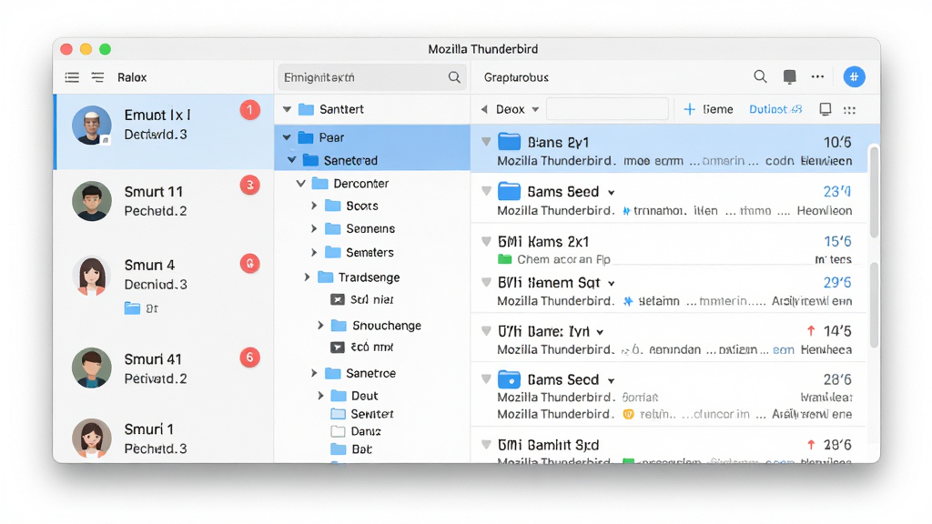This screenshot has height=524, width=932.
Task: Click the back arrow before Deox
Action: (484, 109)
